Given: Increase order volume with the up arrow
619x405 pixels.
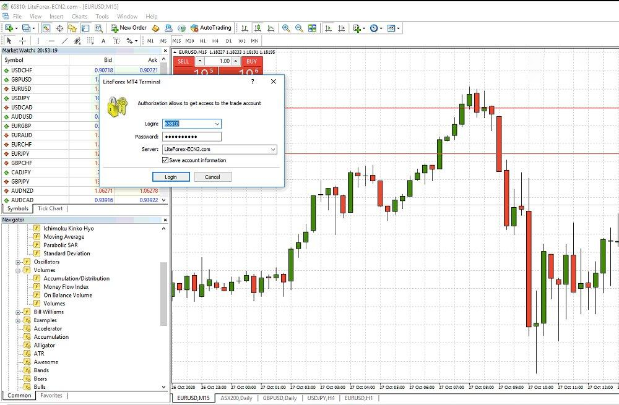Looking at the screenshot, I should pyautogui.click(x=235, y=60).
